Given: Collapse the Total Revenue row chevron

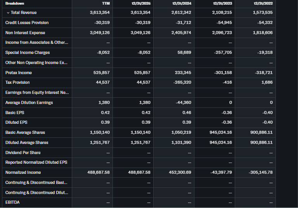Looking at the screenshot, I should pos(8,13).
